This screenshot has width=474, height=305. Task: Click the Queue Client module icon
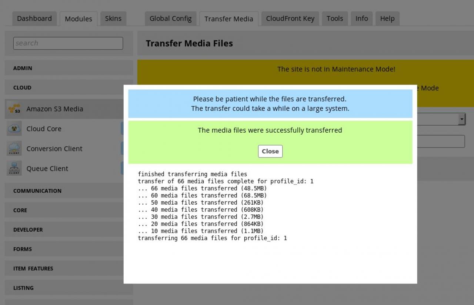click(14, 168)
